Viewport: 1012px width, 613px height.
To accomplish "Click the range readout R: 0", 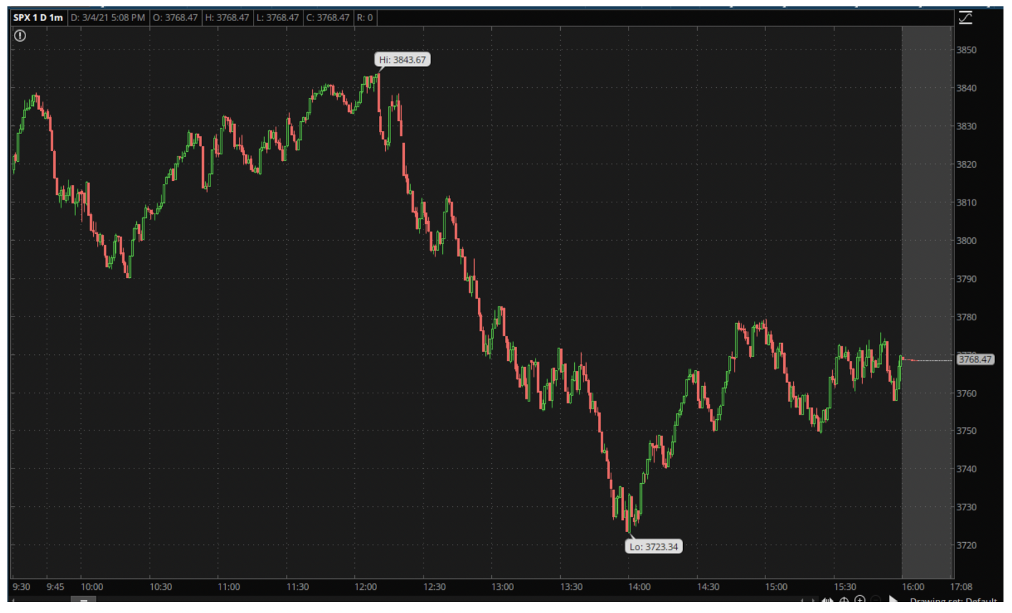I will (365, 18).
